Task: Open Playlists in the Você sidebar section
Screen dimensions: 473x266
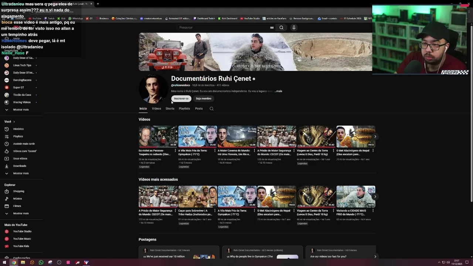Action: (18, 136)
